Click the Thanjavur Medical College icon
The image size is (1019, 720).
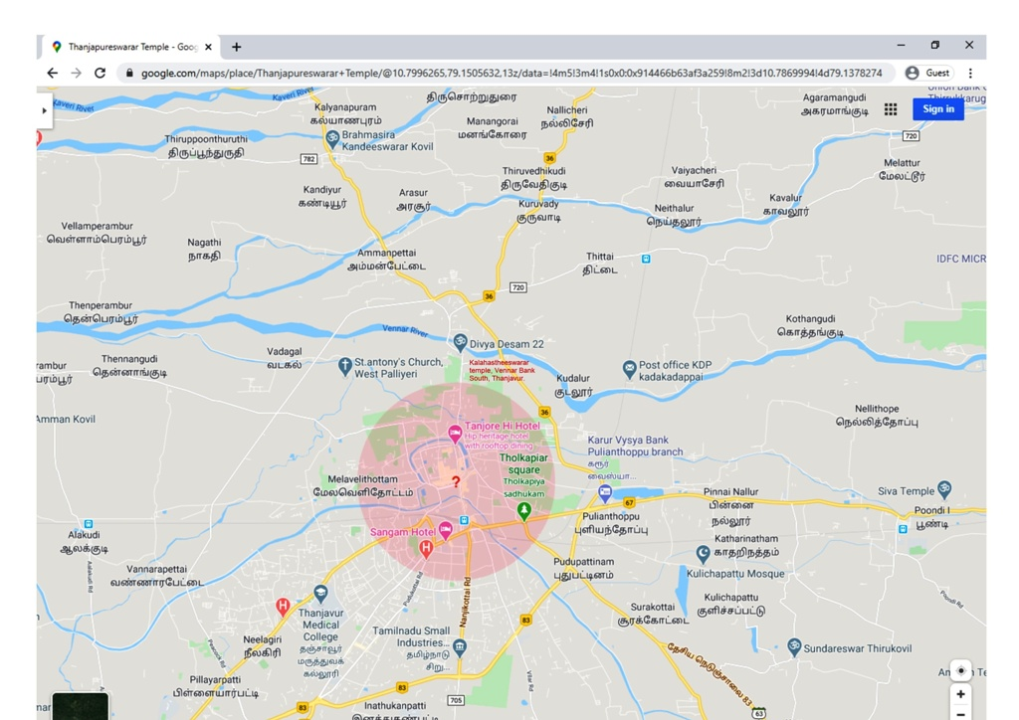pos(320,594)
